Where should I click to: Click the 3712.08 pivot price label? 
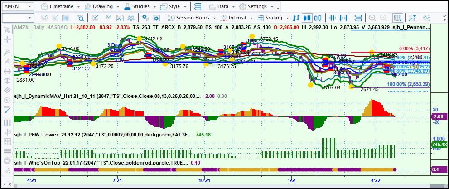point(154,39)
